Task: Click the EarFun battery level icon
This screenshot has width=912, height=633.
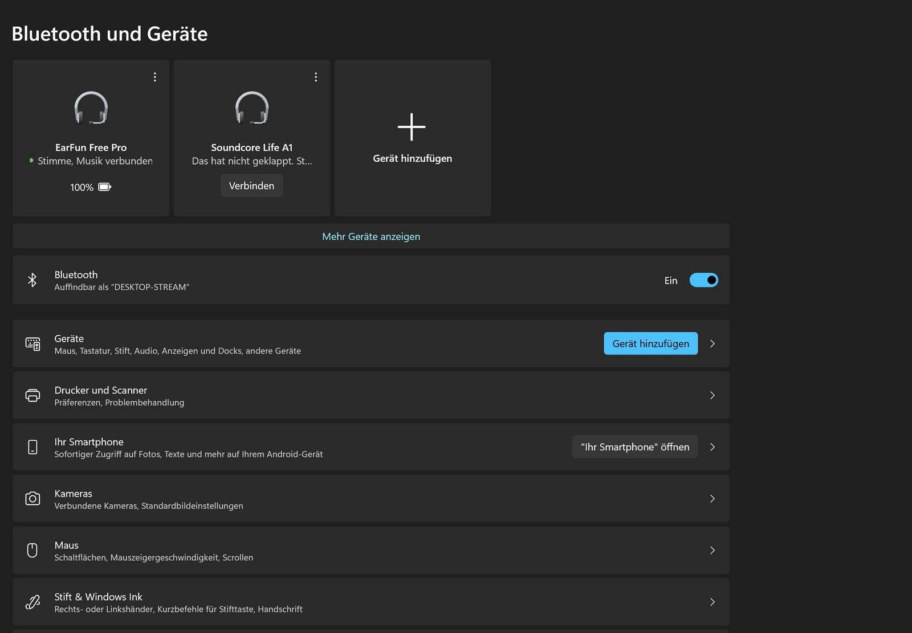Action: tap(105, 187)
